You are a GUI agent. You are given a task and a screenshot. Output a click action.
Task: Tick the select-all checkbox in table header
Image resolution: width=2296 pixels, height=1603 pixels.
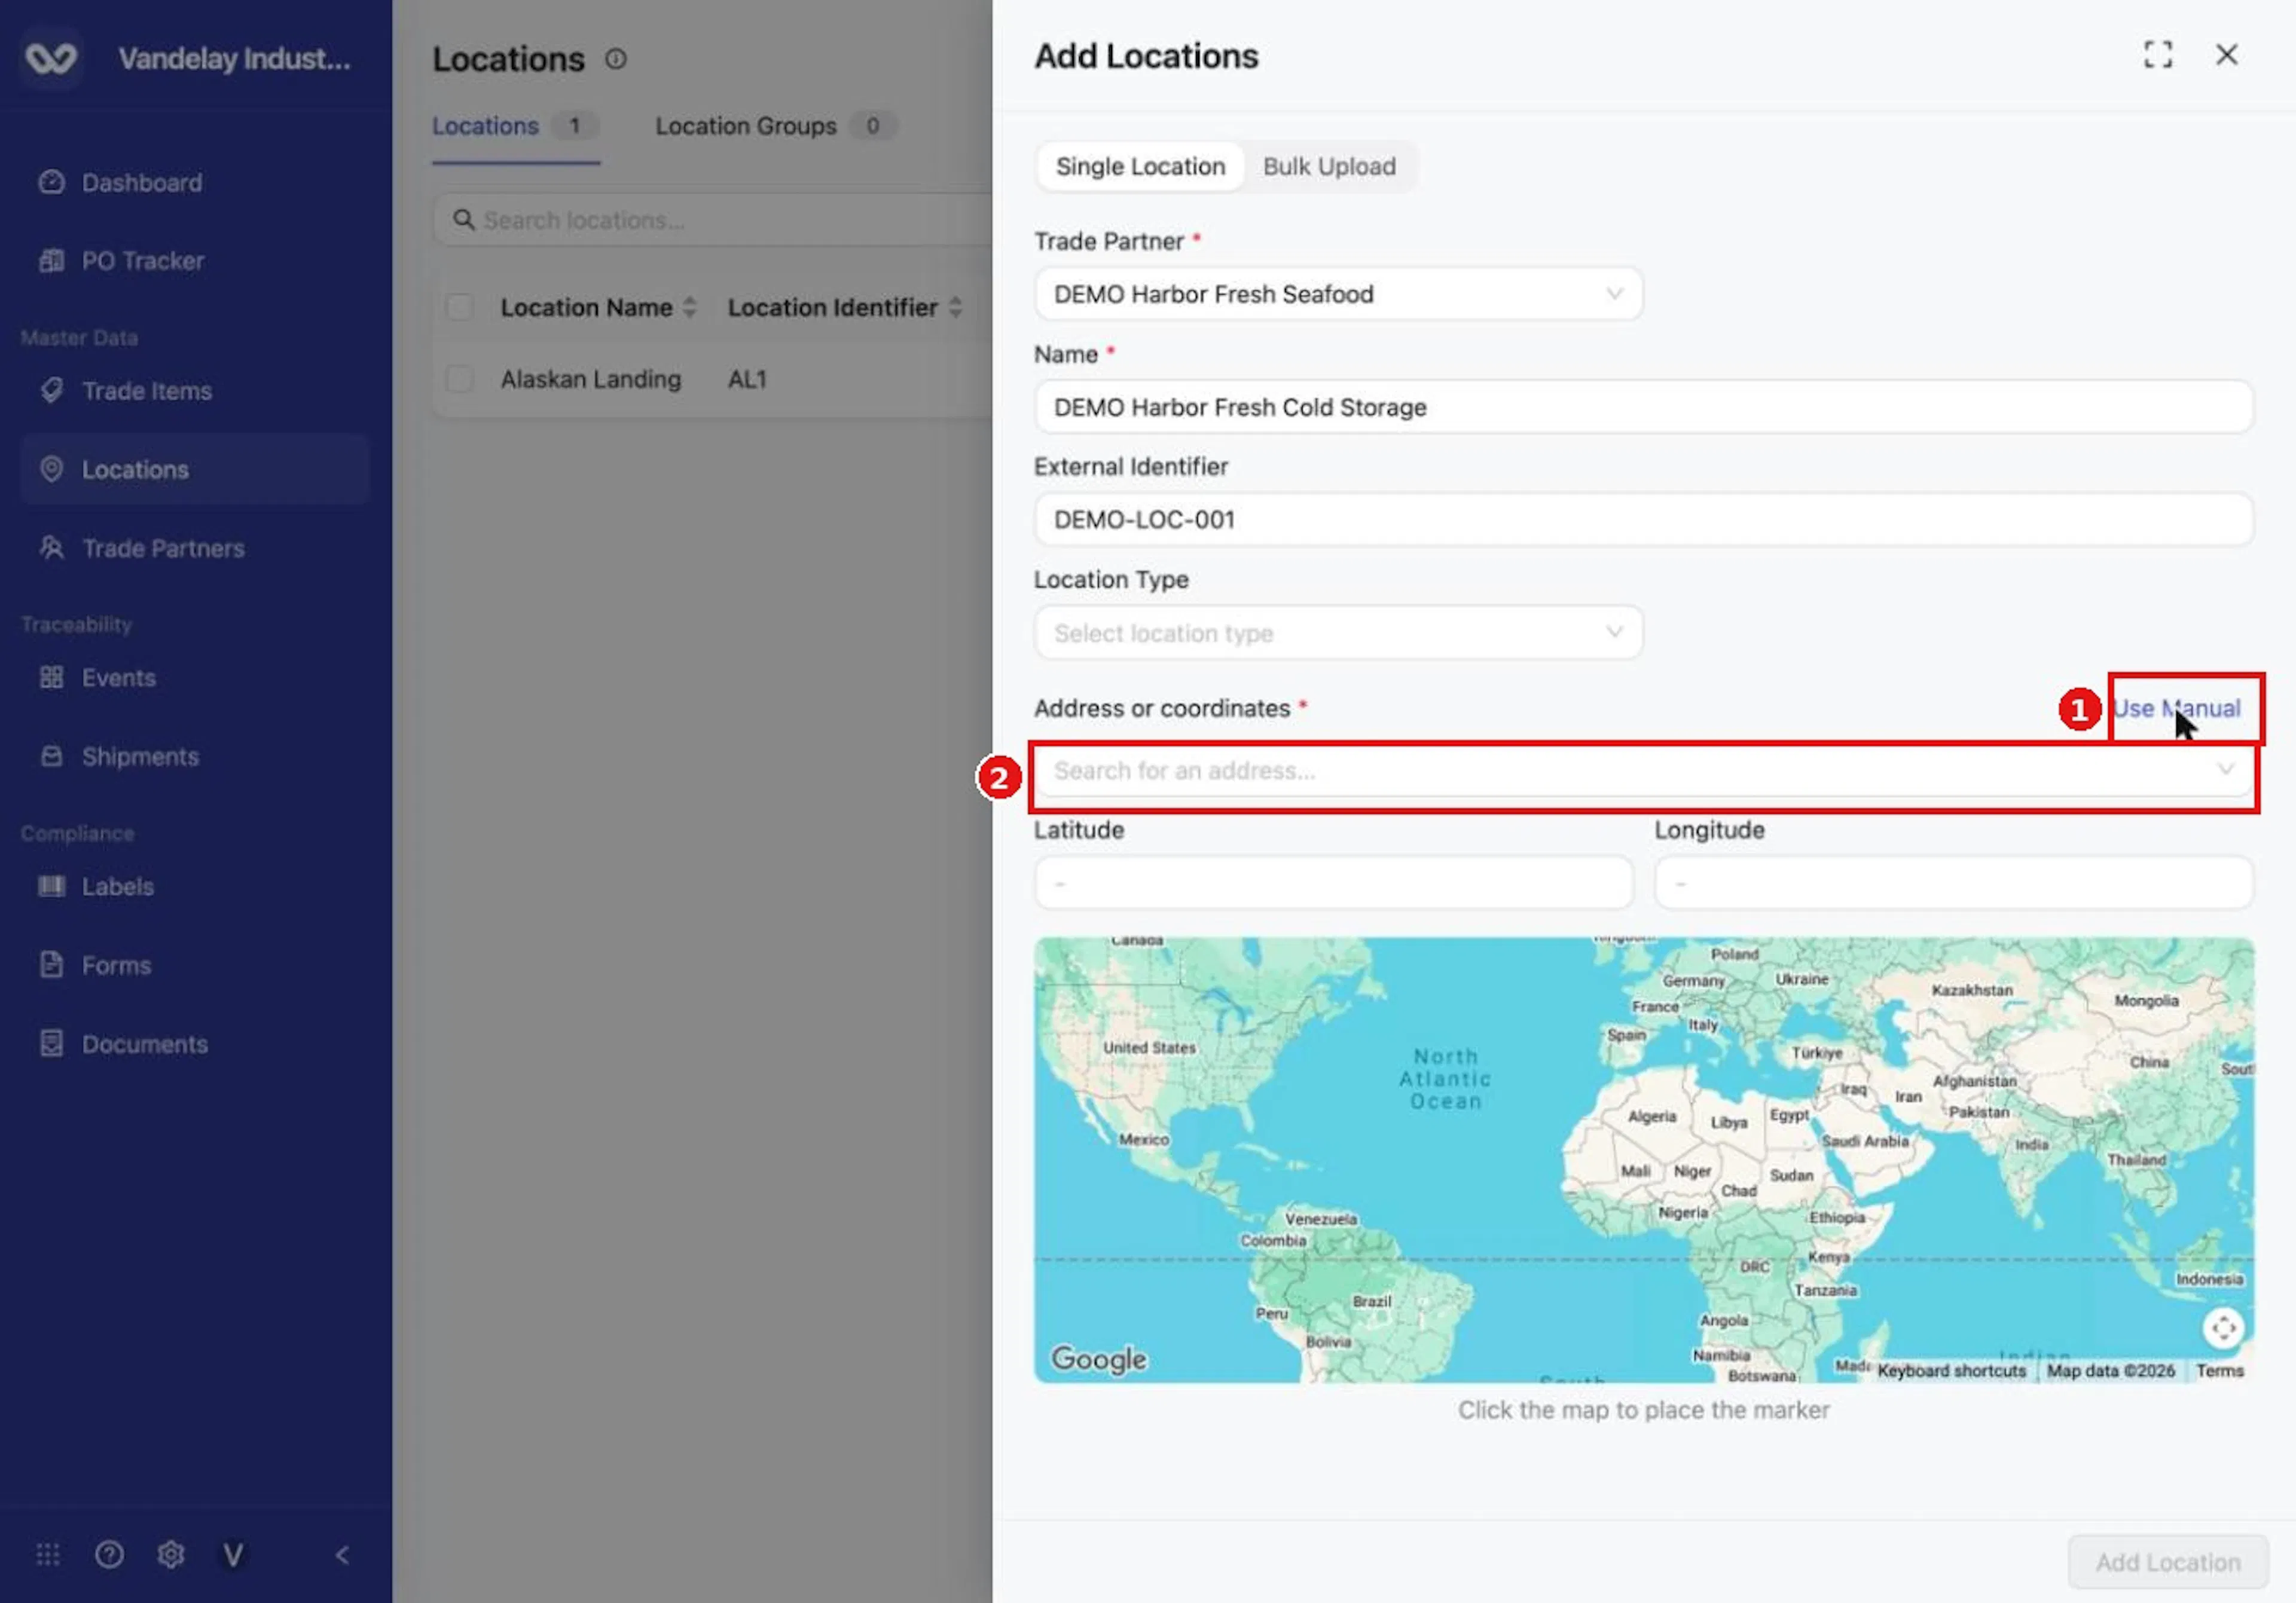click(x=460, y=307)
